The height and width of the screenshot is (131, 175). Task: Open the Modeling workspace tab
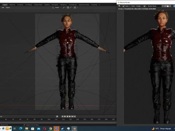(12, 5)
